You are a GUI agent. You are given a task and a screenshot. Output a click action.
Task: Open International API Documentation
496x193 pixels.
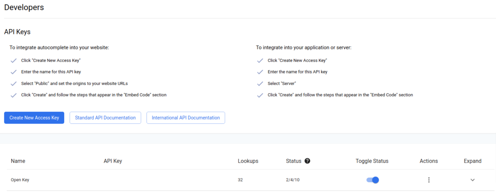point(186,118)
